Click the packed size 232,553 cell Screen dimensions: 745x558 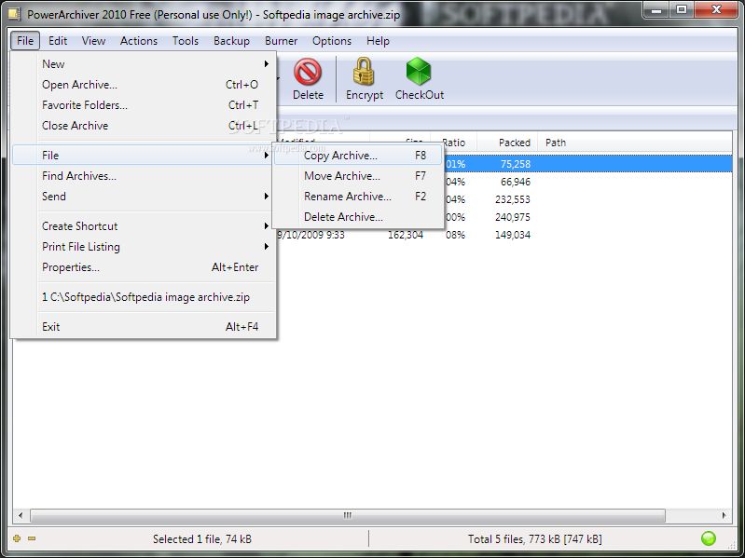click(512, 199)
